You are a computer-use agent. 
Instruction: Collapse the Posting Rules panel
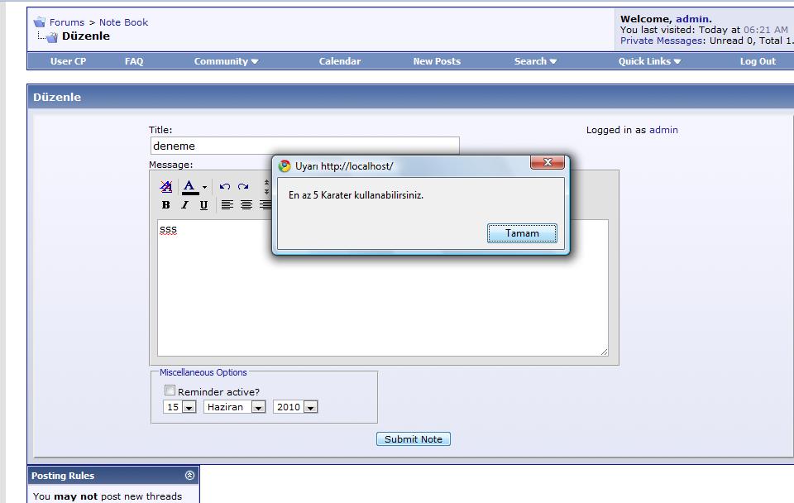[x=189, y=476]
